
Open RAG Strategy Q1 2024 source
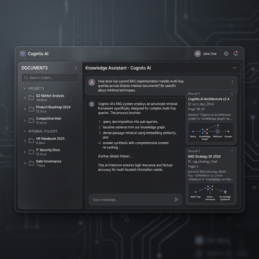(204, 156)
